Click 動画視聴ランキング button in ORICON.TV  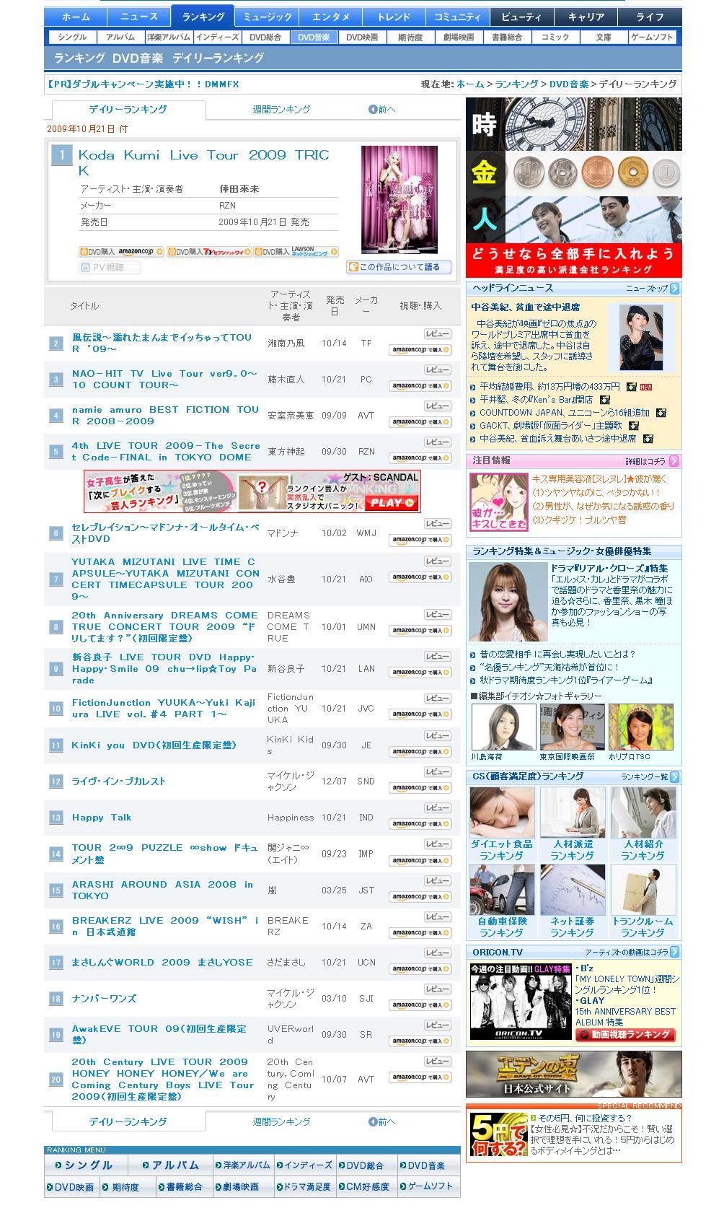[x=624, y=1034]
